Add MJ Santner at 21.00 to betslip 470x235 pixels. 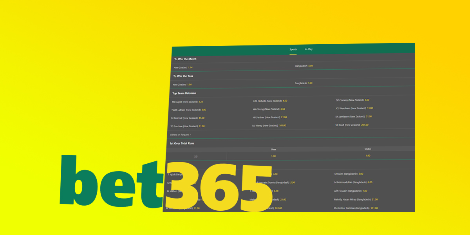[x=269, y=117]
